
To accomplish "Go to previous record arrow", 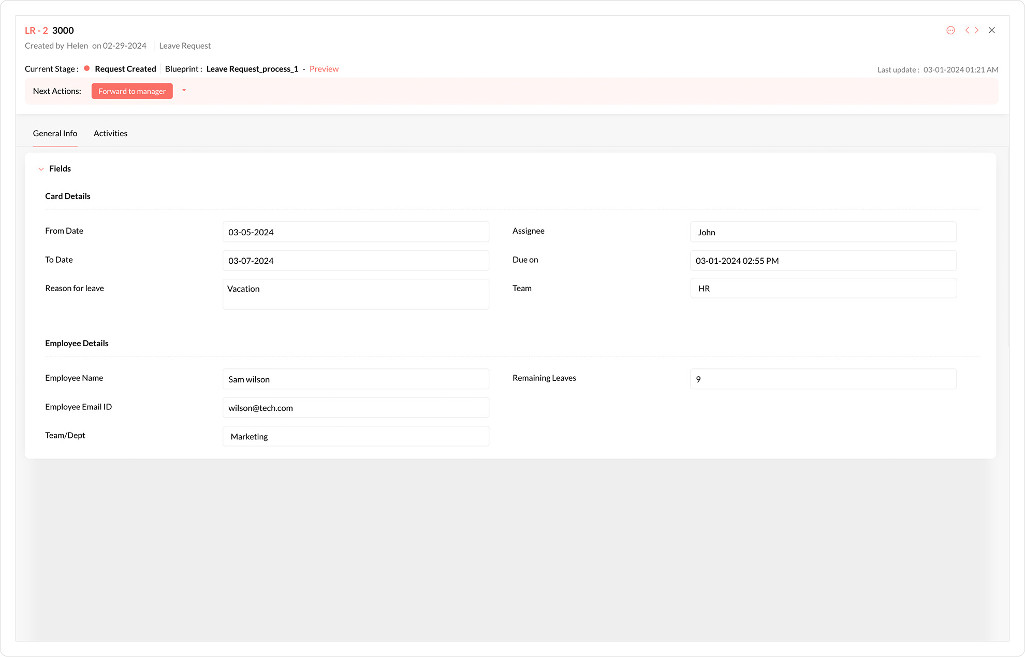I will [967, 30].
